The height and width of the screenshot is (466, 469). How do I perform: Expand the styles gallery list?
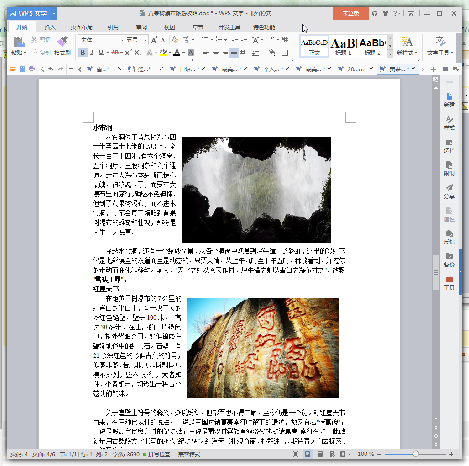coord(390,53)
